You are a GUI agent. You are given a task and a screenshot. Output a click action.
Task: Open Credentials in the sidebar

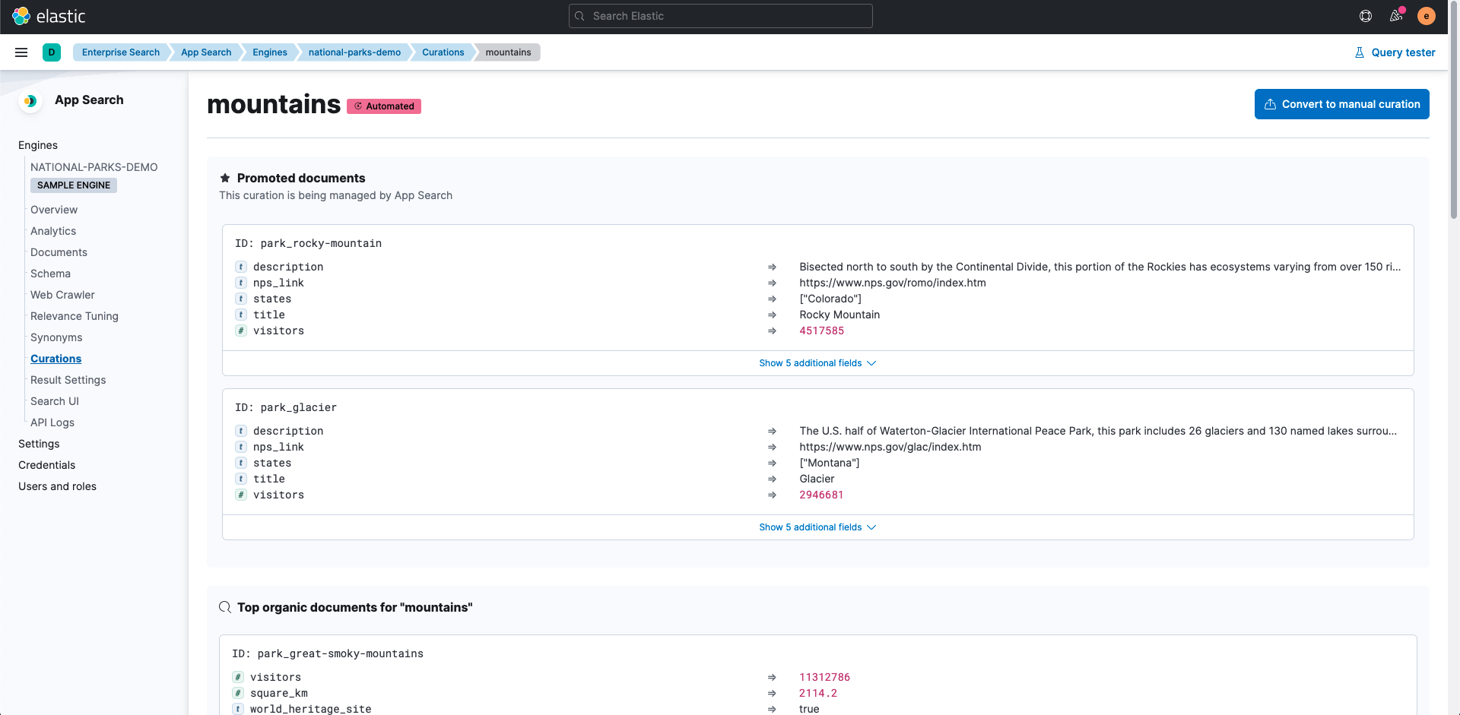[47, 465]
